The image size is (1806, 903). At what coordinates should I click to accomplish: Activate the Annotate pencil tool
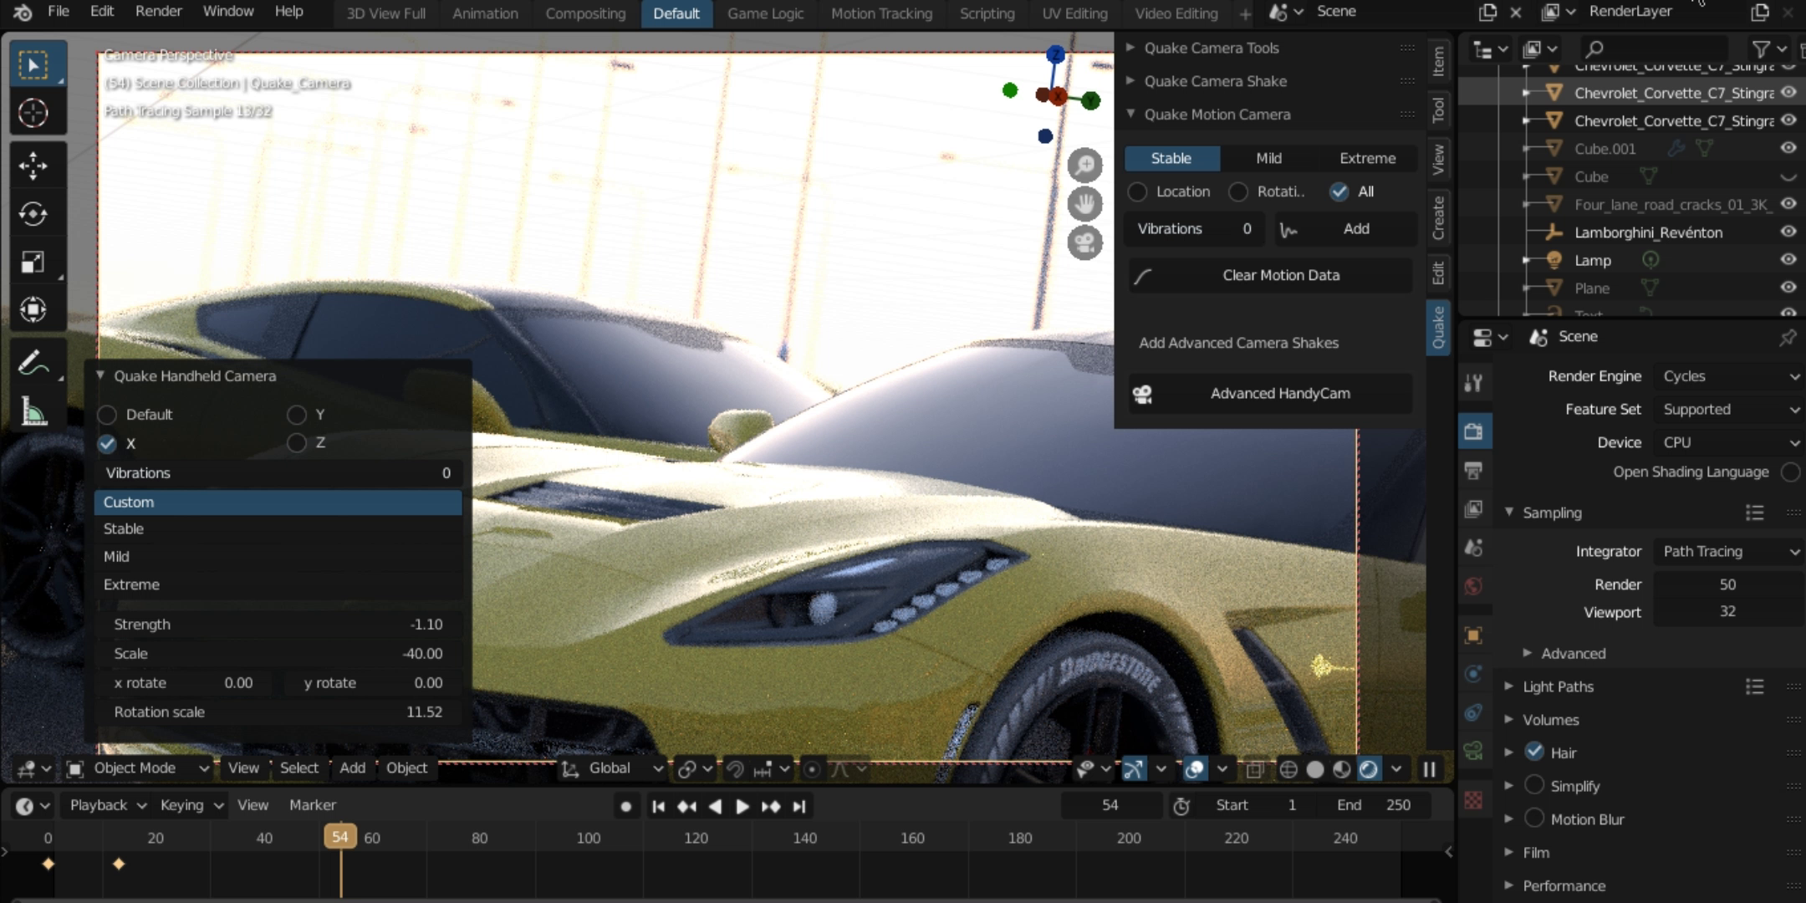click(x=33, y=363)
